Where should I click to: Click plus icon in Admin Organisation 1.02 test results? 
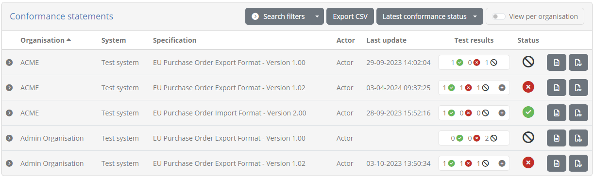(502, 163)
